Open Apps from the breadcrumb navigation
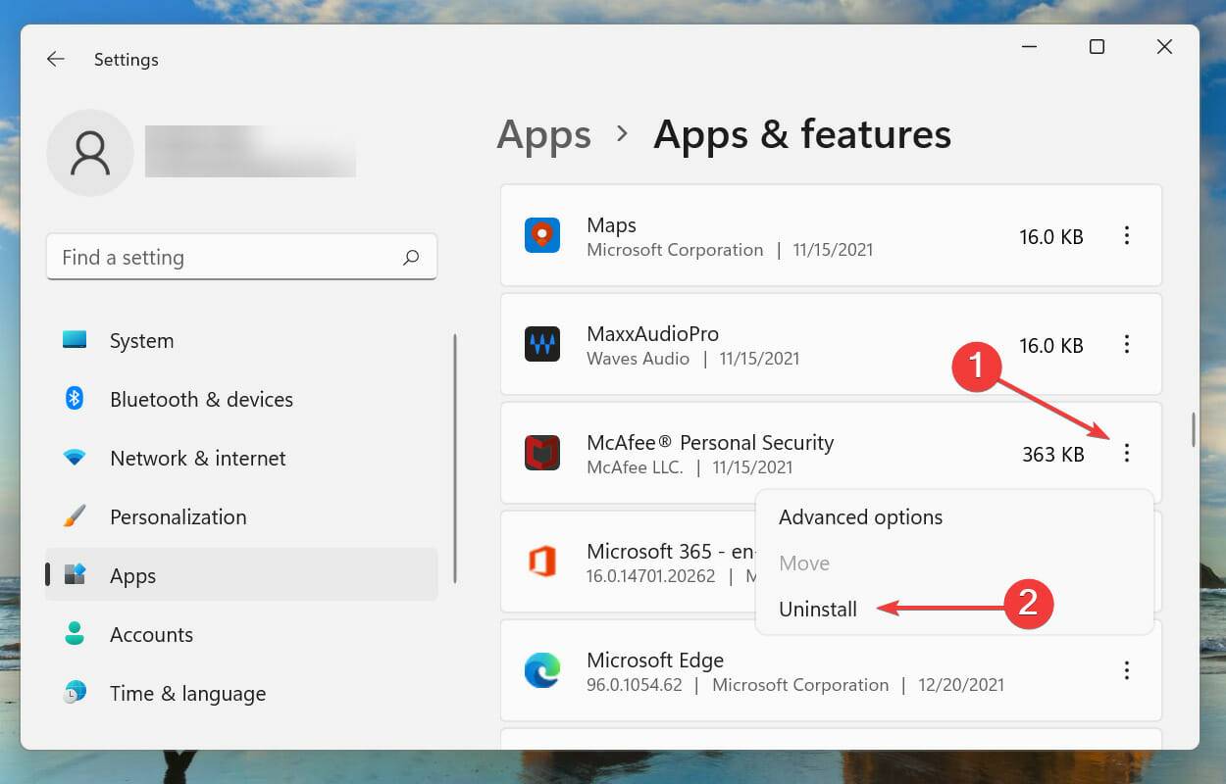The image size is (1226, 784). click(543, 135)
